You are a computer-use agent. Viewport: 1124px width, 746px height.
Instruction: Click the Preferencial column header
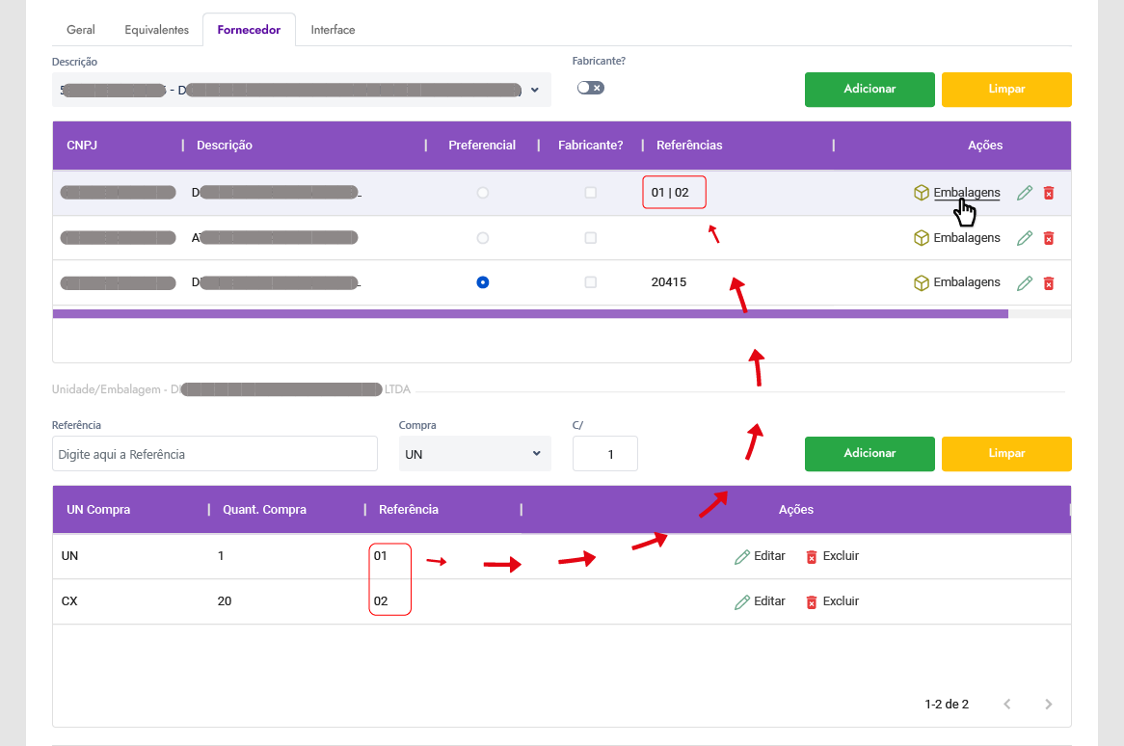pyautogui.click(x=482, y=146)
